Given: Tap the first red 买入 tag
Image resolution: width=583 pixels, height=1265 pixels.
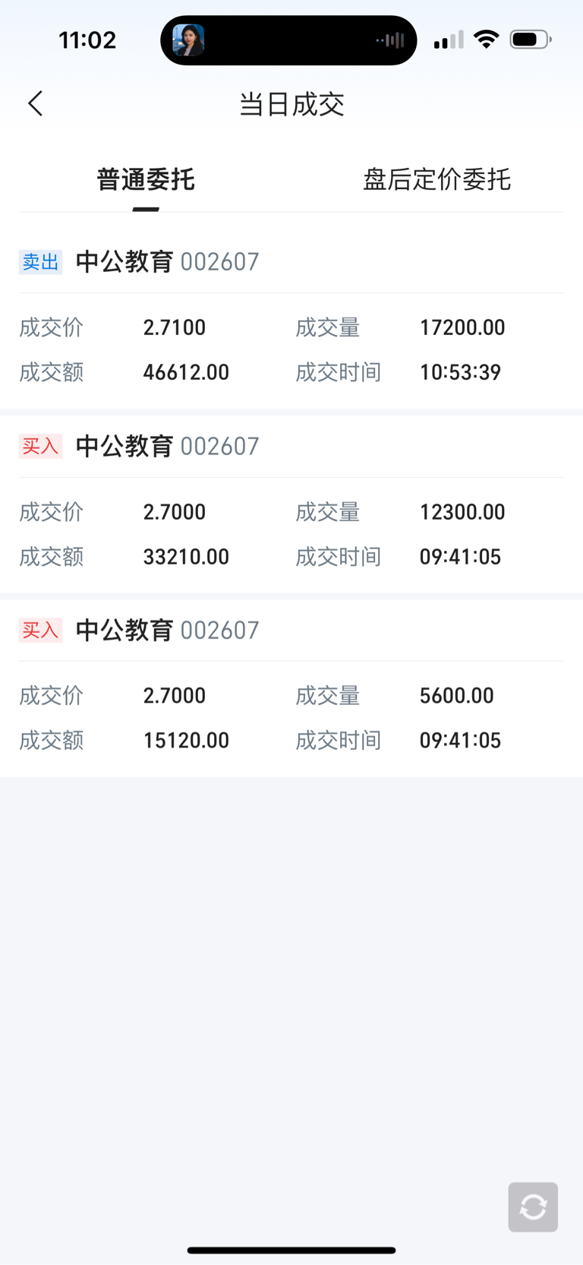Looking at the screenshot, I should [x=40, y=446].
